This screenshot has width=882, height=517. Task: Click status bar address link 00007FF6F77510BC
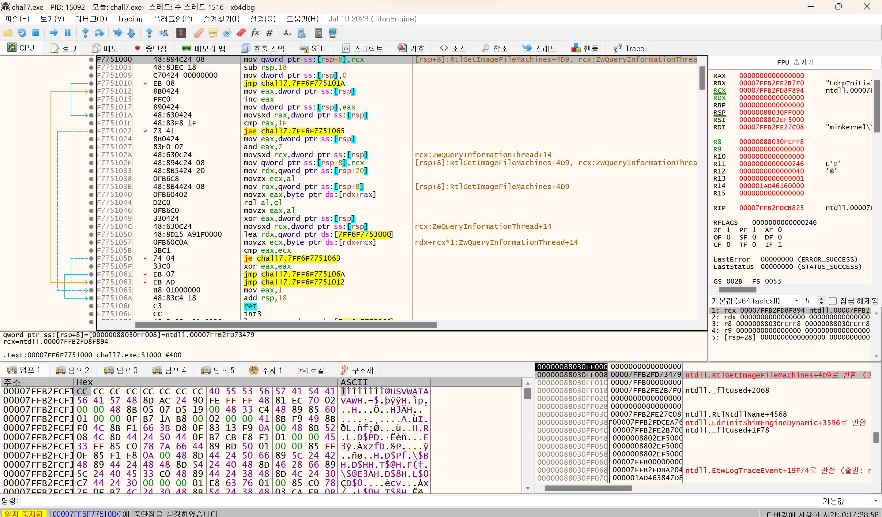coord(87,514)
